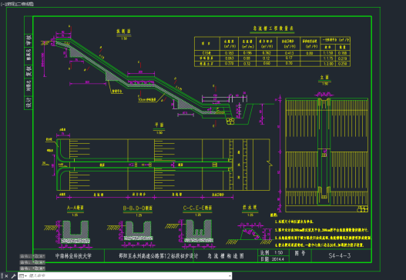
Task: Select the 立面 view heading
Action: 324,77
